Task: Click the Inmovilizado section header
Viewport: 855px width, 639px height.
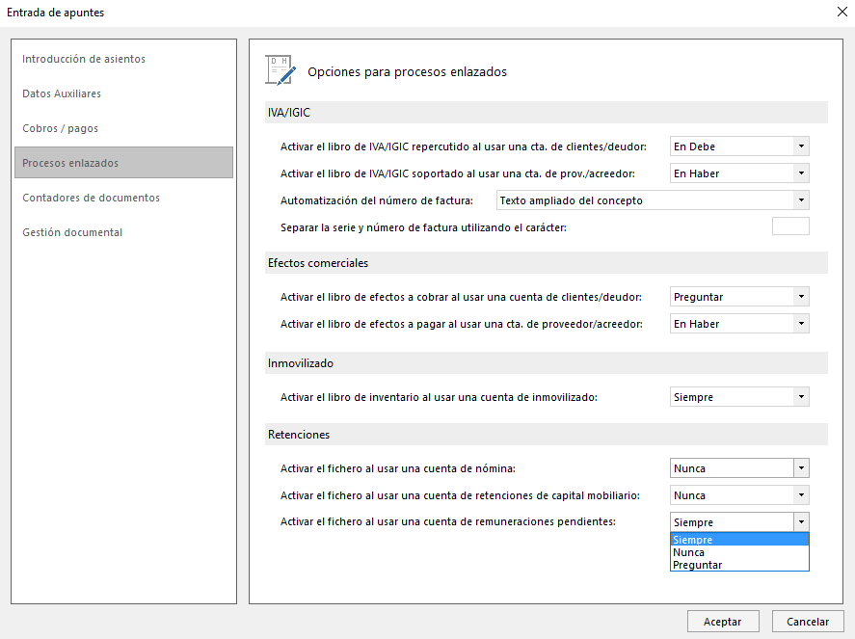Action: click(547, 363)
